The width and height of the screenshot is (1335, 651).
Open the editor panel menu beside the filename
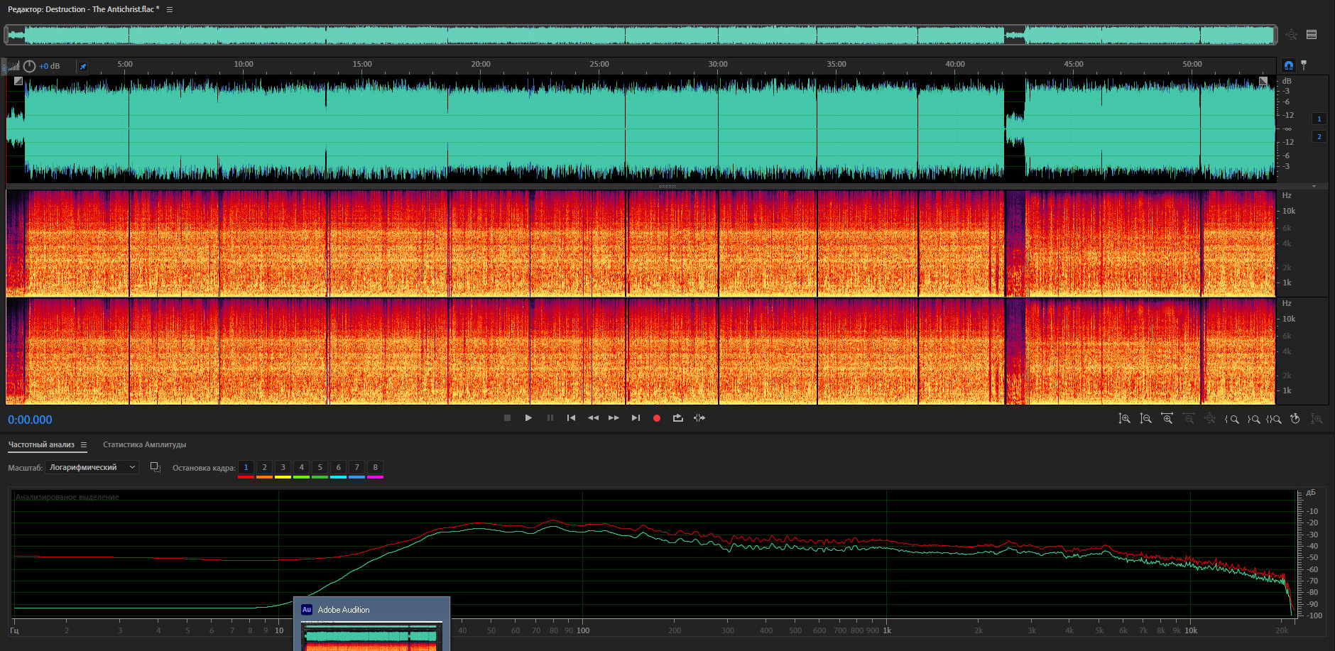170,10
